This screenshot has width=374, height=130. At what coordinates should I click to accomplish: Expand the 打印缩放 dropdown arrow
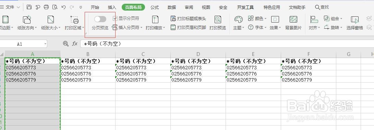tap(164, 28)
